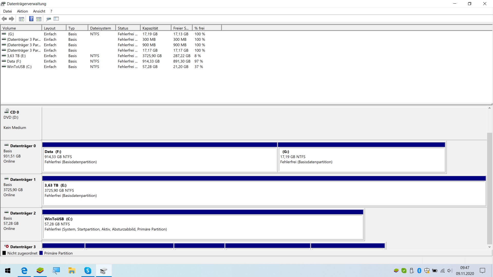Click the checklist view settings toolbar icon
The height and width of the screenshot is (277, 493).
pyautogui.click(x=56, y=19)
